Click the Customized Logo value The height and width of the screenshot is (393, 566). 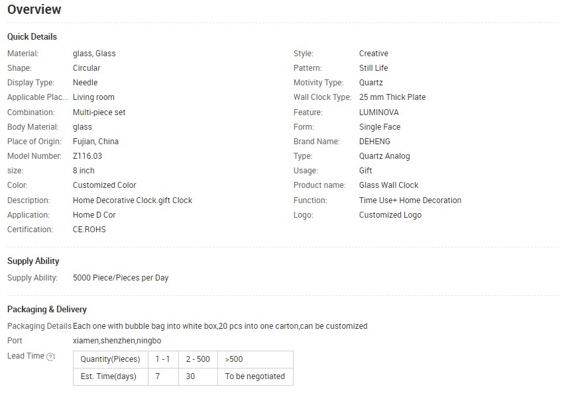(390, 215)
